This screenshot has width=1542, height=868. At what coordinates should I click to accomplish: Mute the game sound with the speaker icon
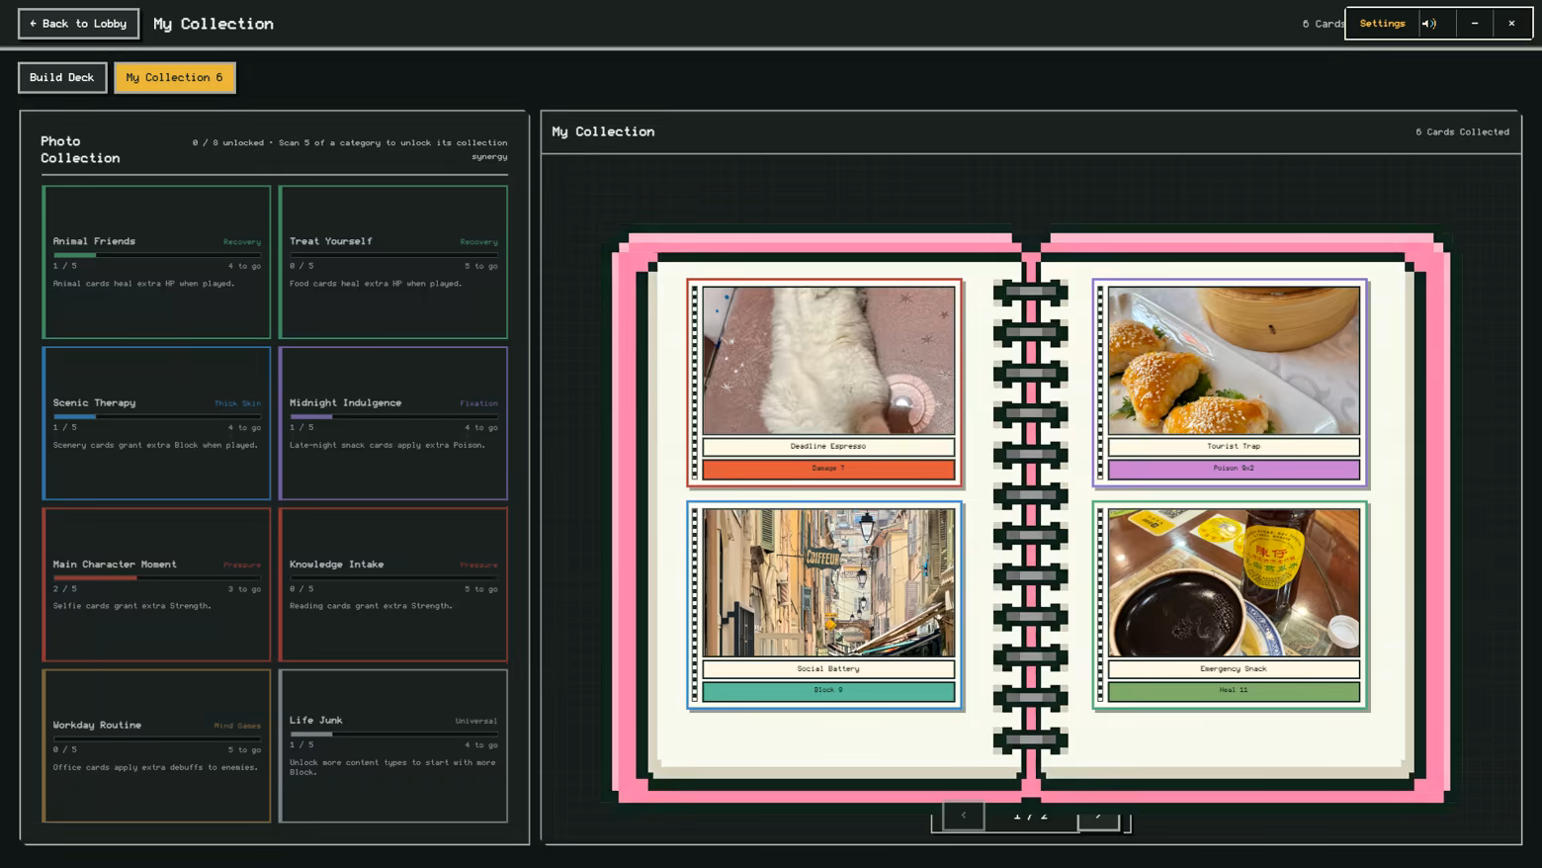(1429, 24)
